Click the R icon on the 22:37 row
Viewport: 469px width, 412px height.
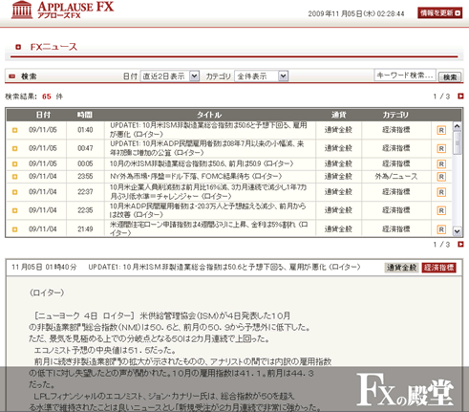pyautogui.click(x=441, y=192)
